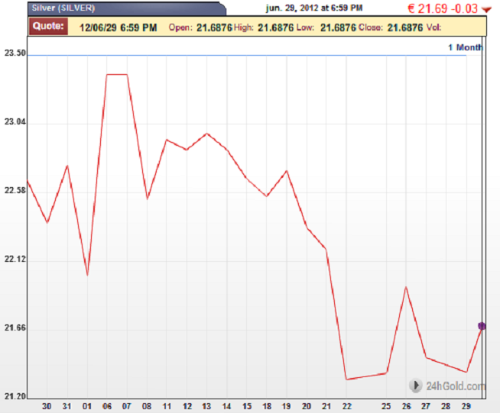Click x-axis date label 11
Screen dimensions: 500x413
[167, 406]
